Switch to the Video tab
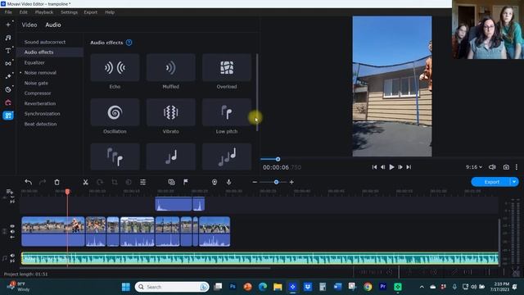This screenshot has width=524, height=295. tap(29, 25)
